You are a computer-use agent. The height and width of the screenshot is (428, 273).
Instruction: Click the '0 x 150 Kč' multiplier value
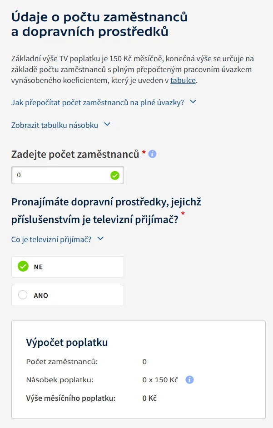[x=160, y=379]
